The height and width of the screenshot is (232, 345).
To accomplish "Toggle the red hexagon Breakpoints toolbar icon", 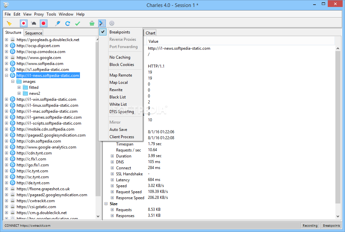I will pyautogui.click(x=43, y=23).
